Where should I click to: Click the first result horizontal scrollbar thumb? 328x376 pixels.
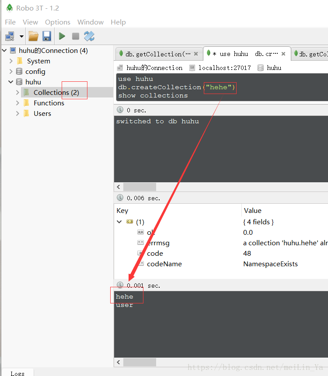(140, 187)
